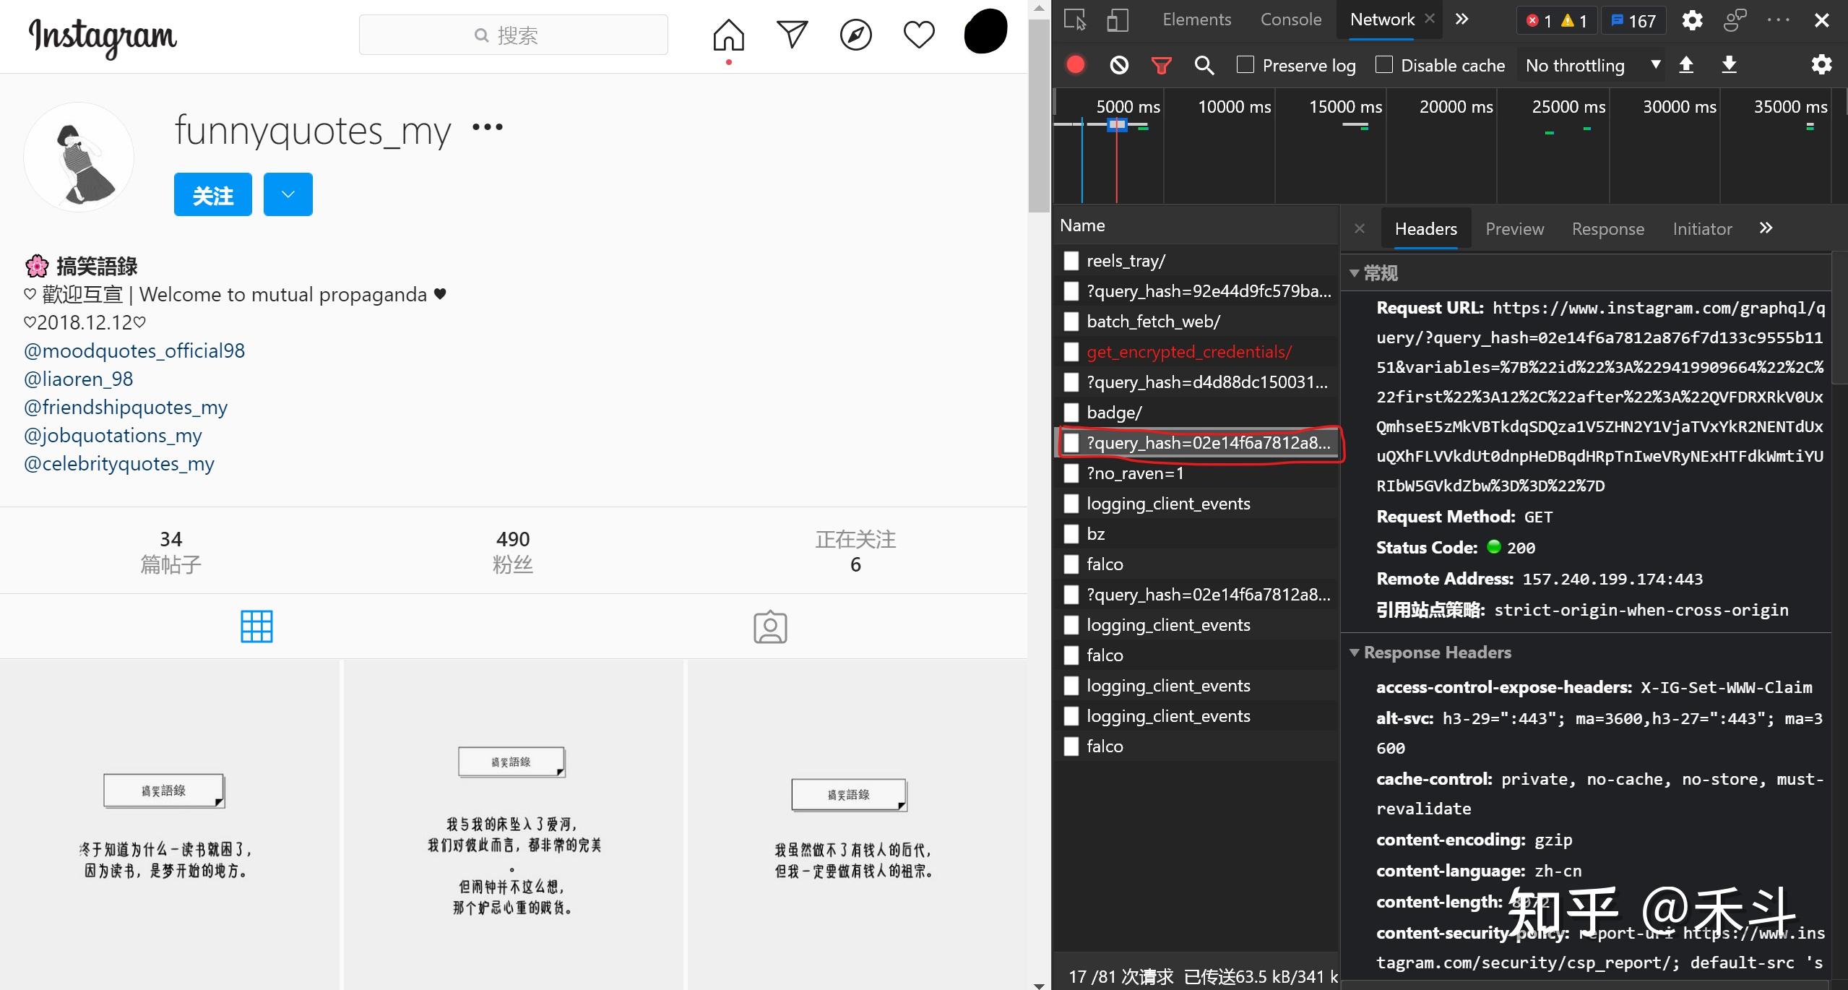Open @moodquotes_official98 profile link
Screen dimensions: 1848x990
tap(134, 350)
